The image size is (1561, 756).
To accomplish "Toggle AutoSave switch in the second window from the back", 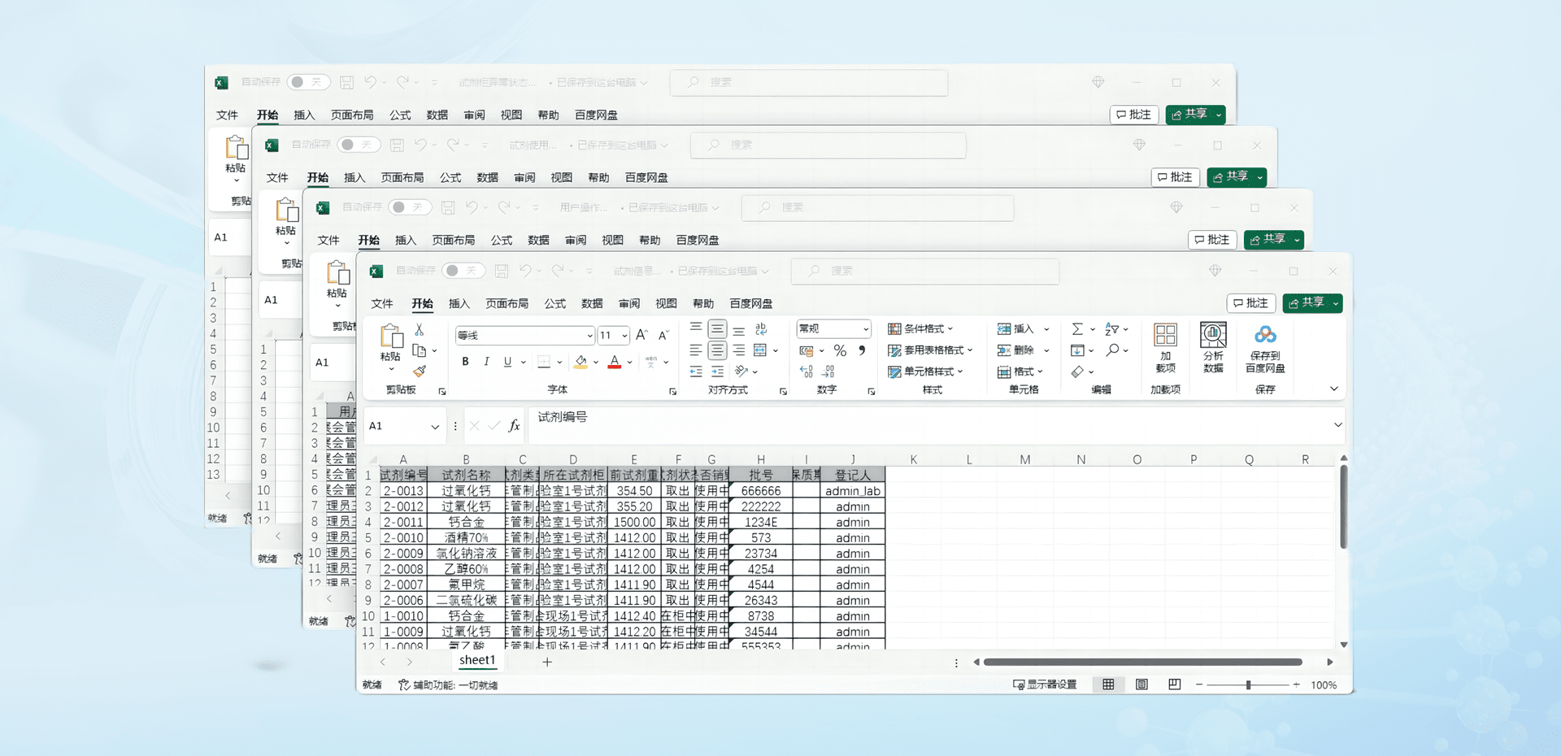I will [x=359, y=145].
